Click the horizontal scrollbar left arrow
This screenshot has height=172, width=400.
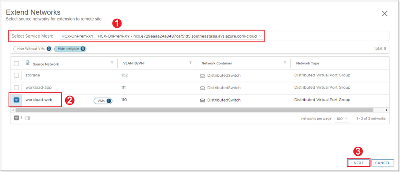(x=12, y=110)
